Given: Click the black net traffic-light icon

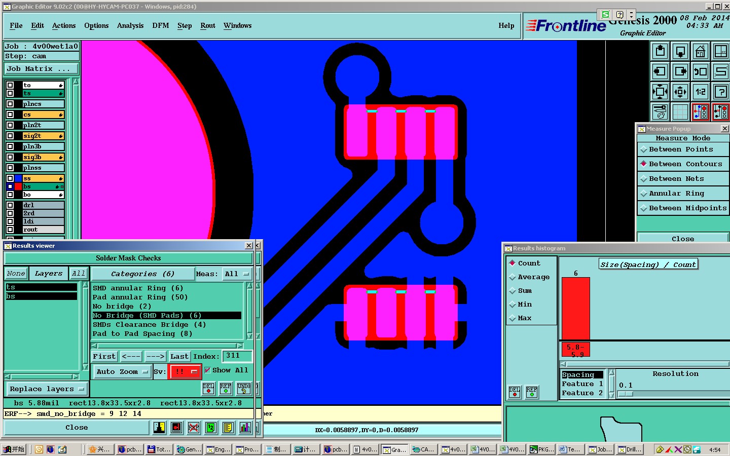Looking at the screenshot, I should click(721, 112).
